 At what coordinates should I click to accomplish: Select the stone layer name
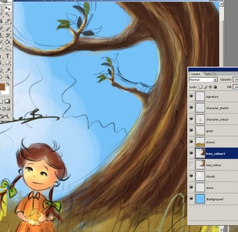pos(209,188)
